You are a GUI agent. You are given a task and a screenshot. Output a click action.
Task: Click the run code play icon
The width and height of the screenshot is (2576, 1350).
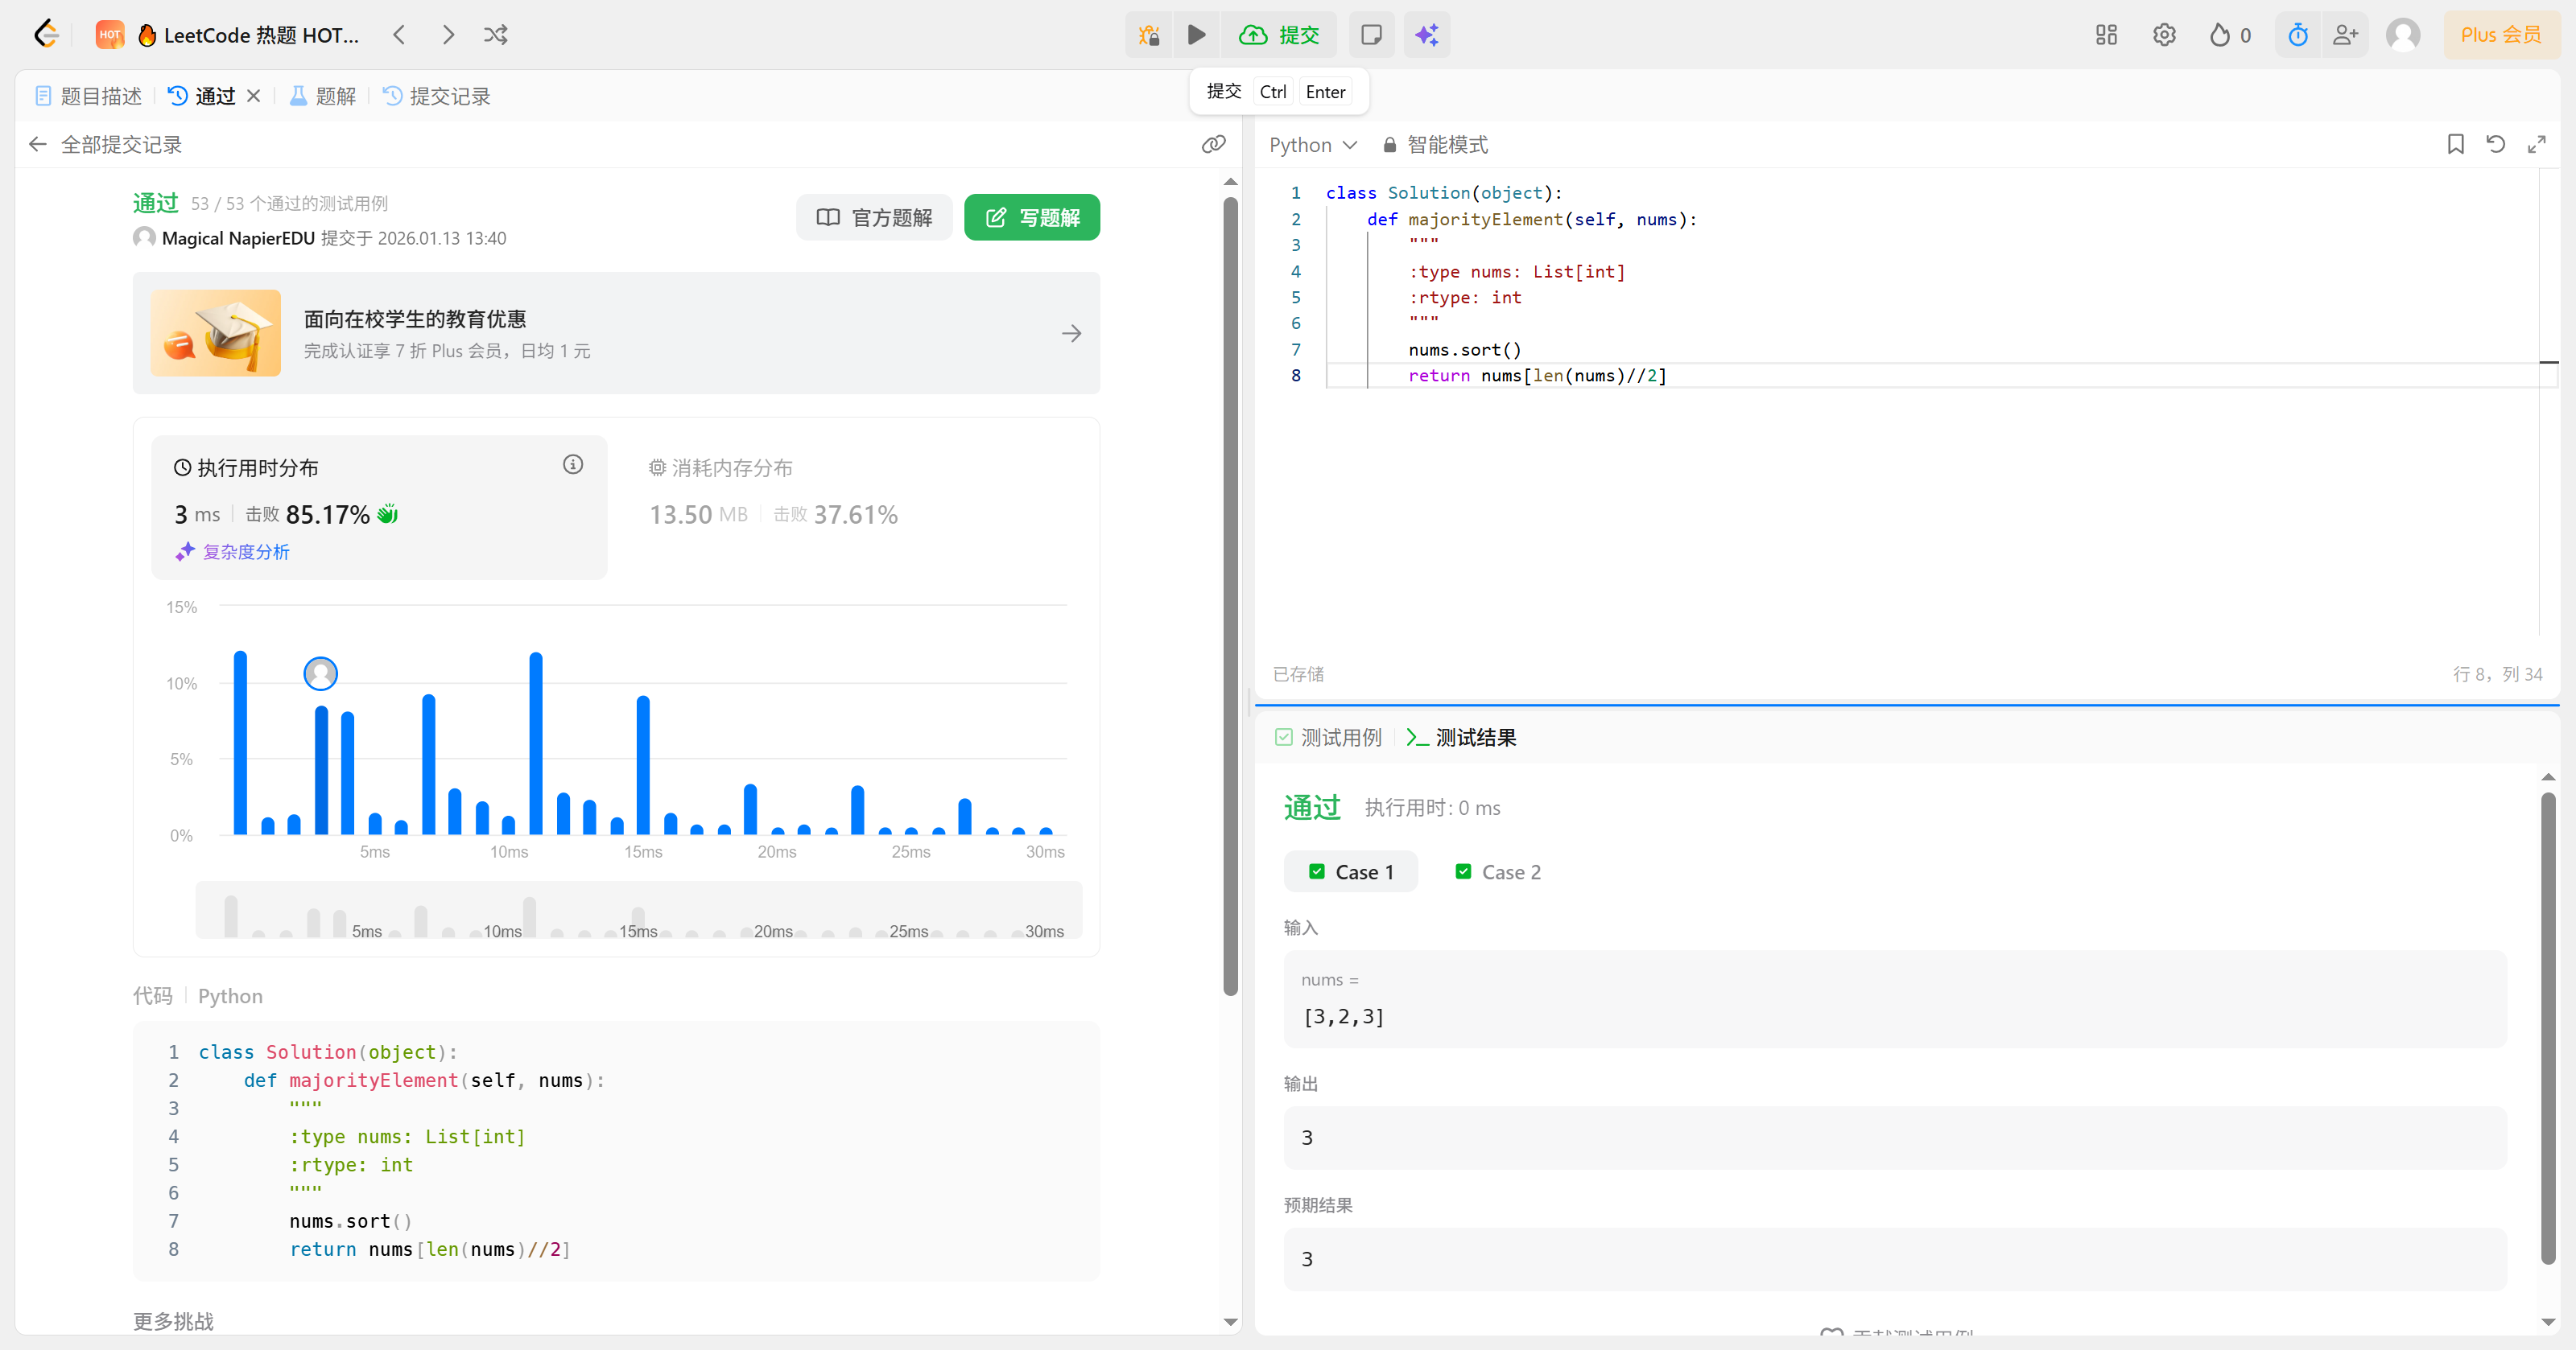(x=1196, y=35)
